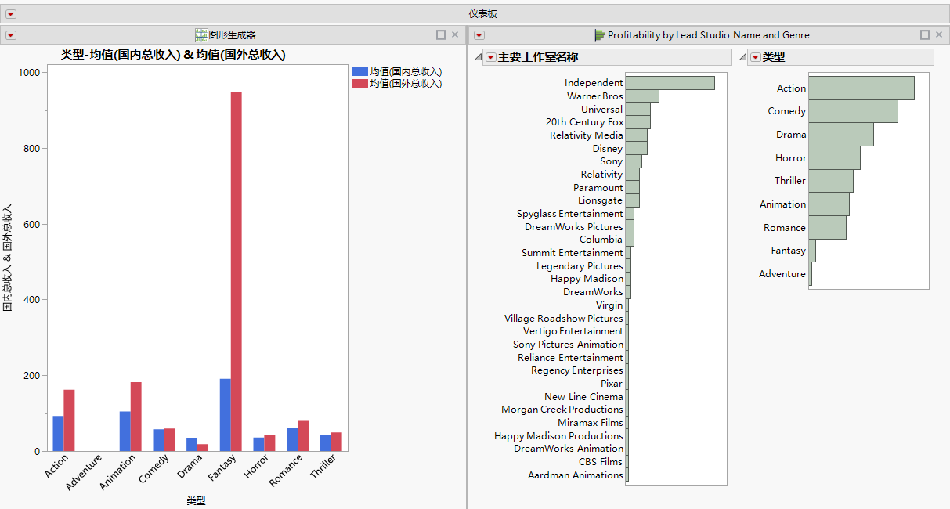This screenshot has width=950, height=509.
Task: Click the Village Roadshow Pictures label
Action: pyautogui.click(x=564, y=319)
